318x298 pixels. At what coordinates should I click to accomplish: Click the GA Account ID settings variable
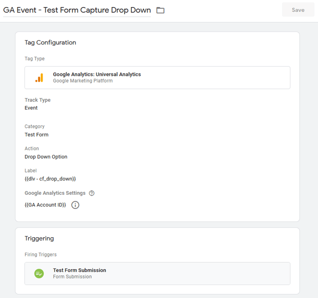pyautogui.click(x=45, y=205)
